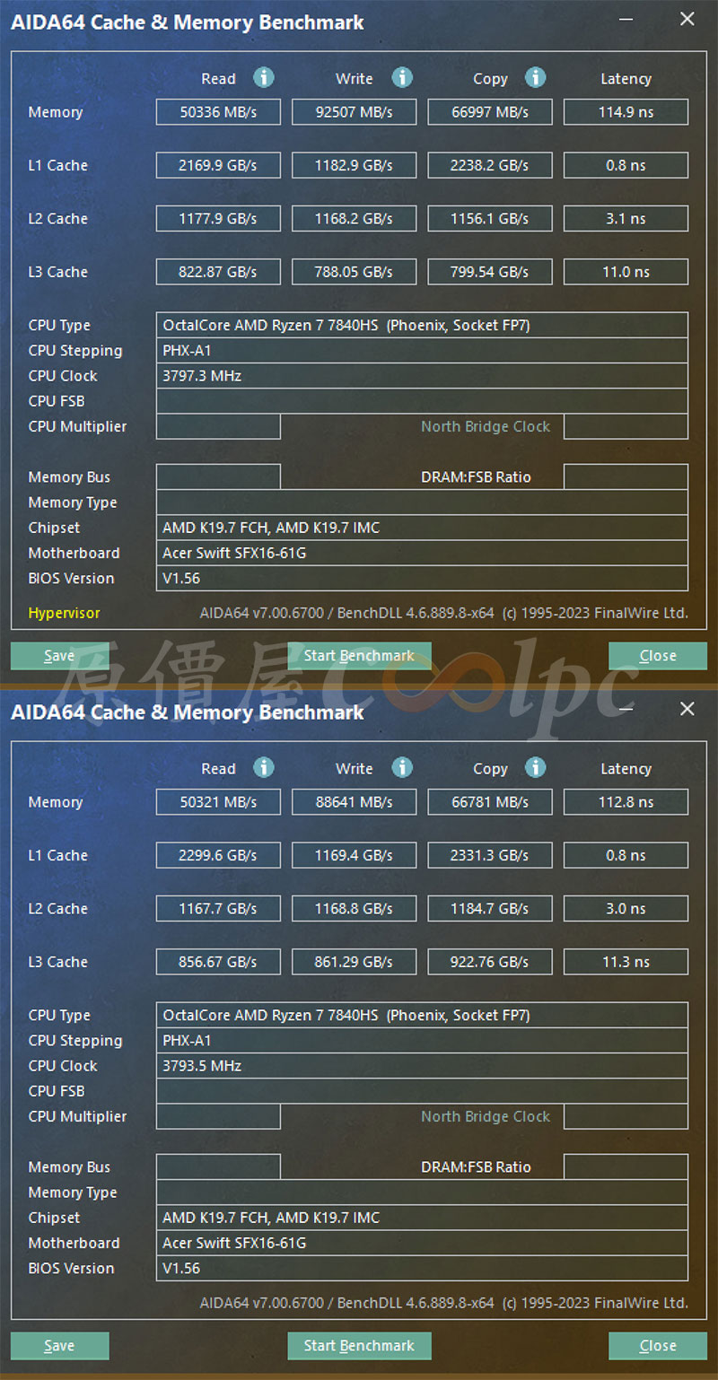Select L1 Cache write value 1182.9 GB/s

tap(355, 165)
